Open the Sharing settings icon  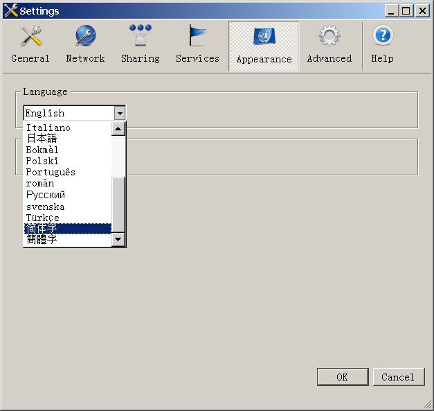click(x=140, y=36)
